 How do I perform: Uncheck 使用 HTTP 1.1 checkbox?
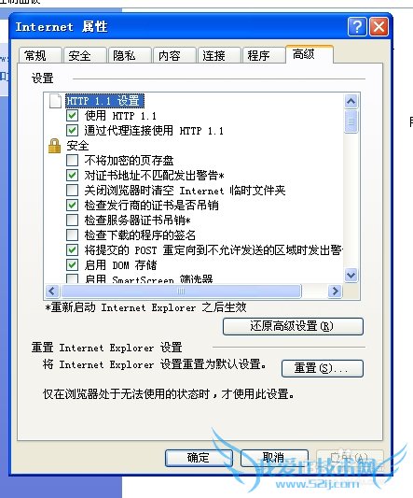(x=73, y=116)
